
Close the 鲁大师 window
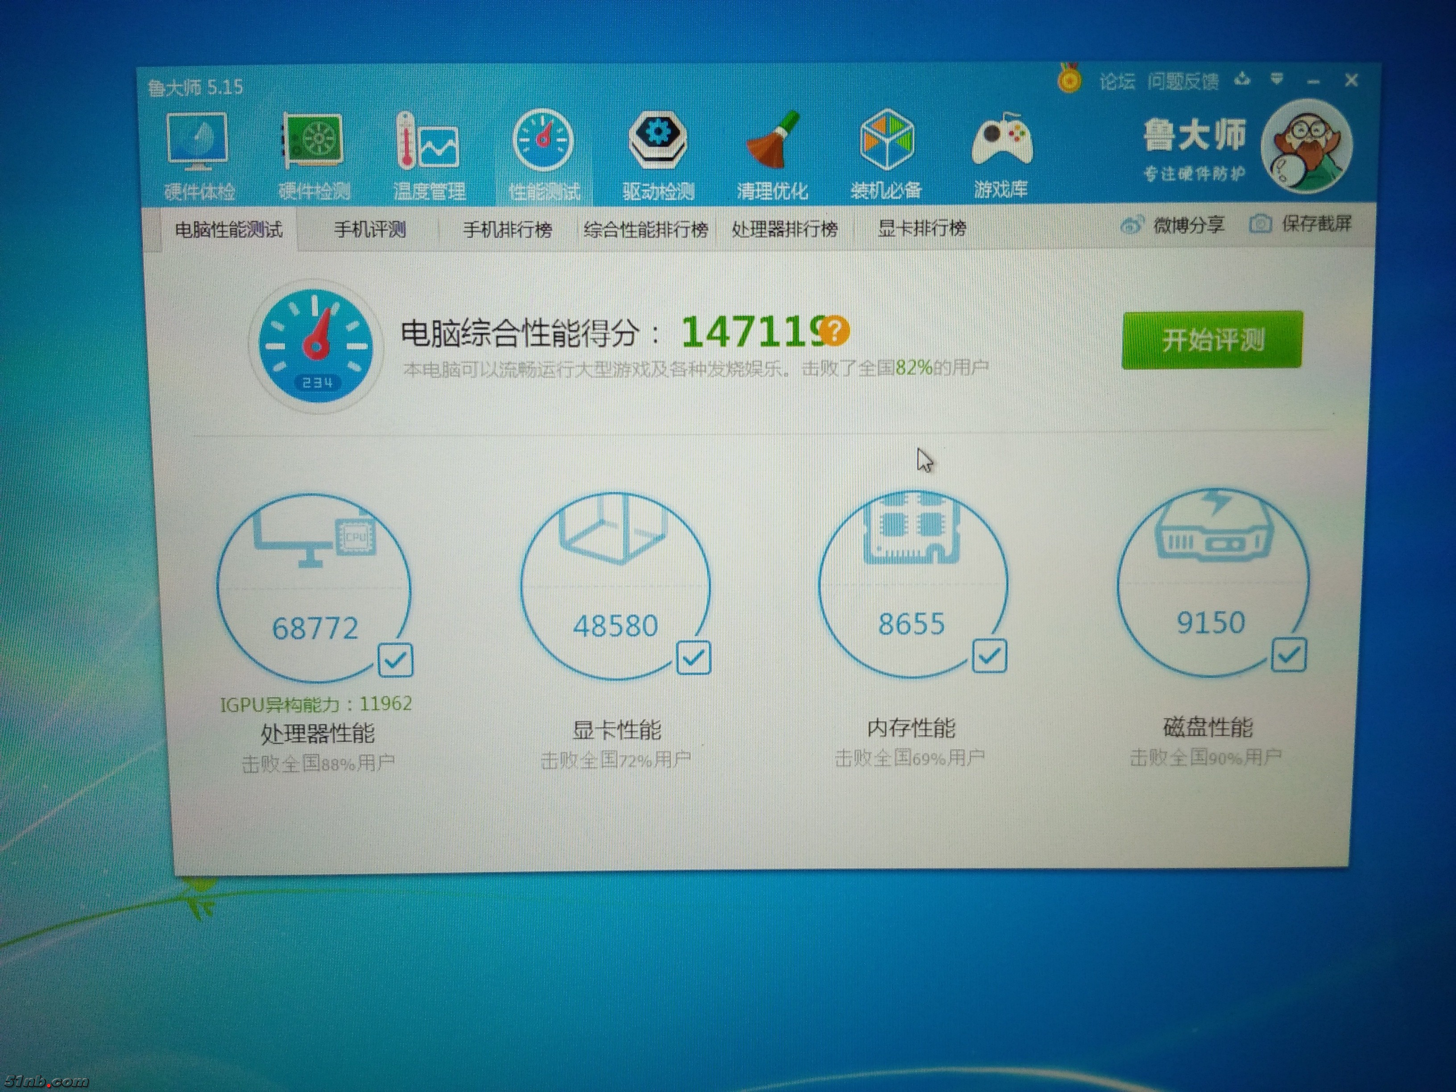click(x=1351, y=80)
